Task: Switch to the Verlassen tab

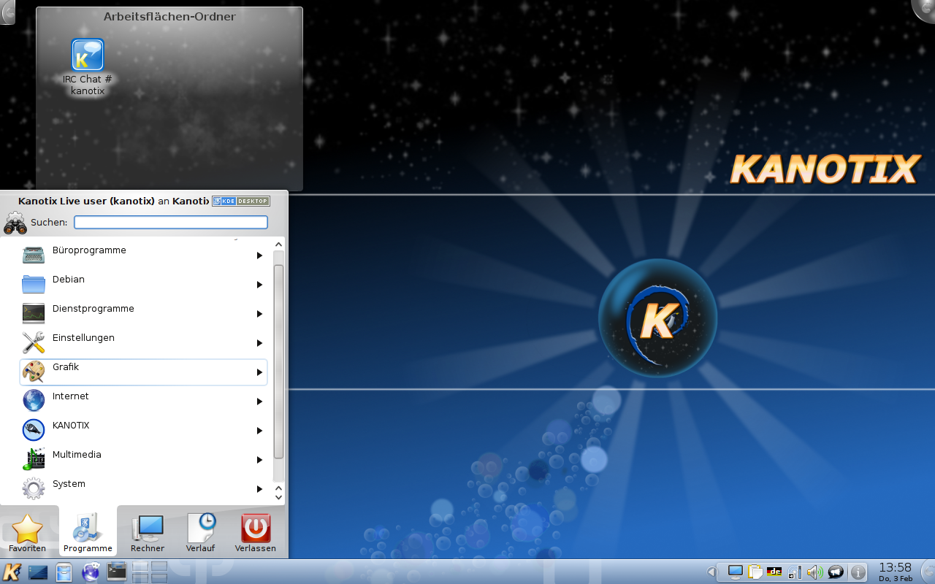Action: tap(256, 534)
